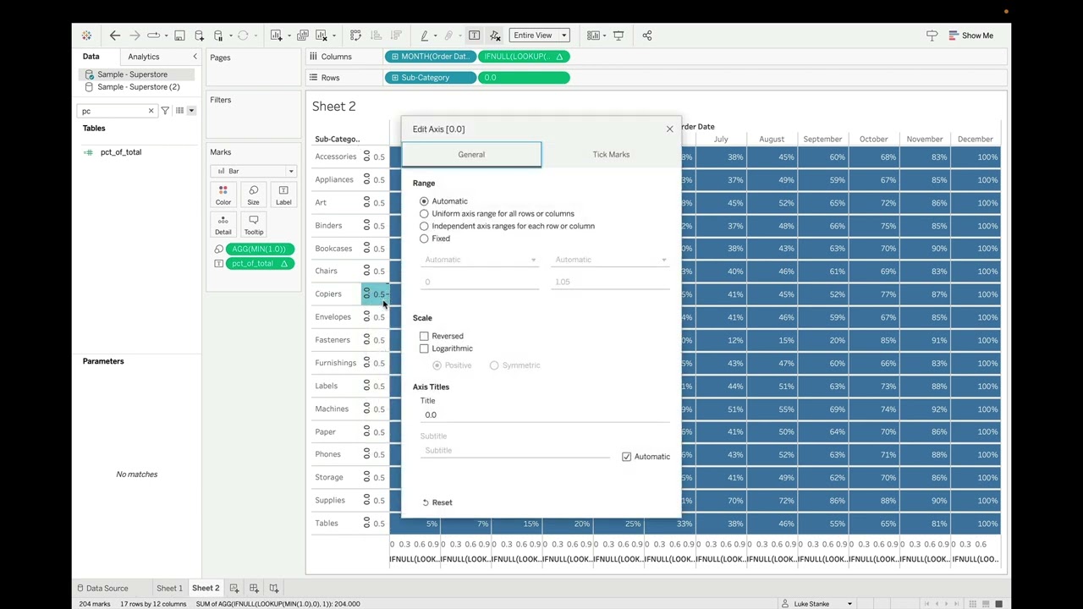Click the Detail button in Marks card

pos(223,225)
